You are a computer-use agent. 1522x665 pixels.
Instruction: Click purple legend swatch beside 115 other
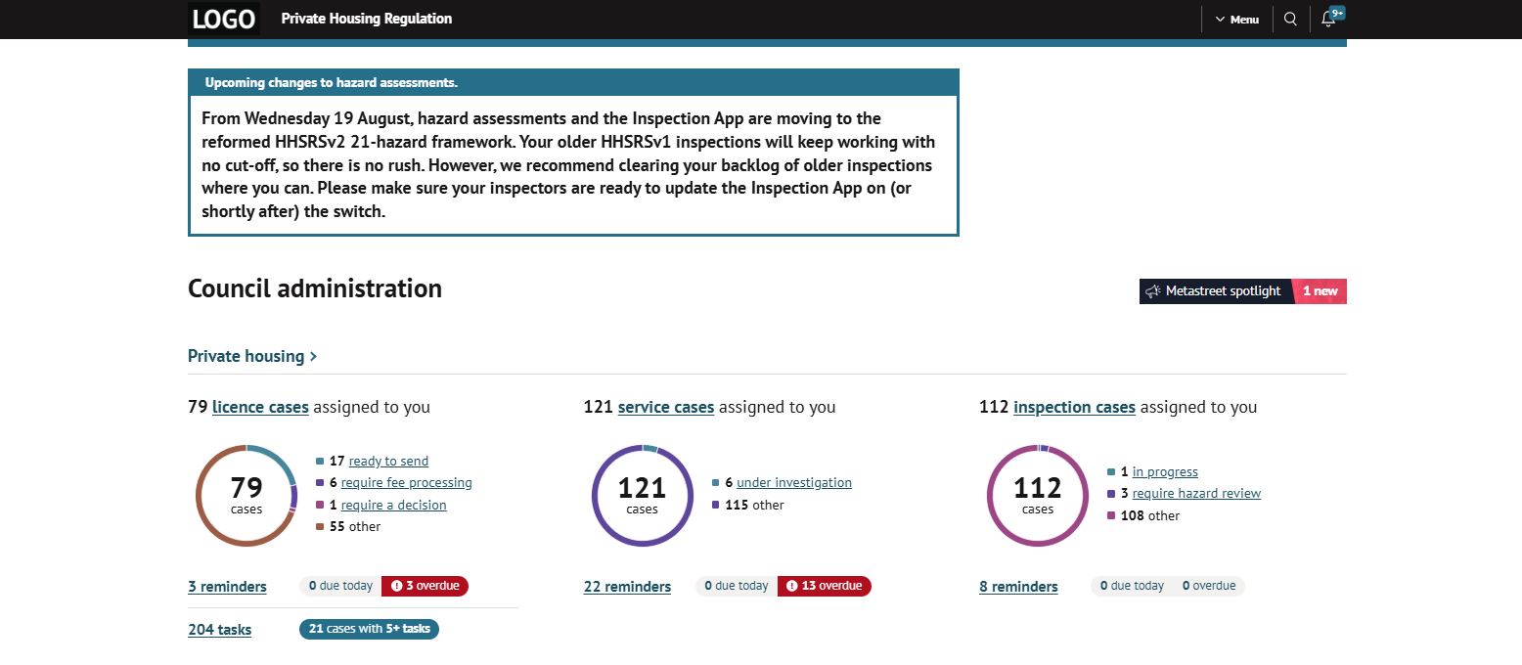tap(716, 506)
